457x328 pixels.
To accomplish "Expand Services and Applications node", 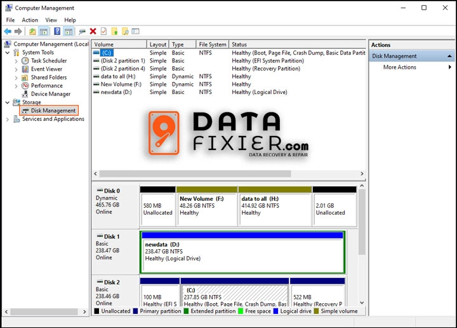I will pyautogui.click(x=8, y=120).
